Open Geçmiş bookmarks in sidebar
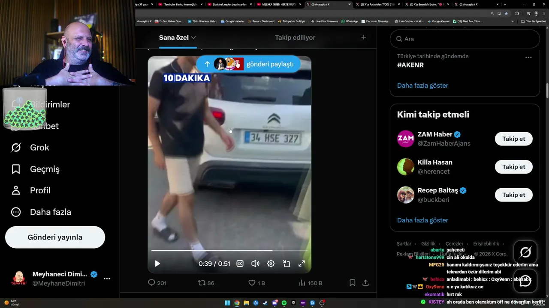Viewport: 549px width, 308px height. point(35,169)
